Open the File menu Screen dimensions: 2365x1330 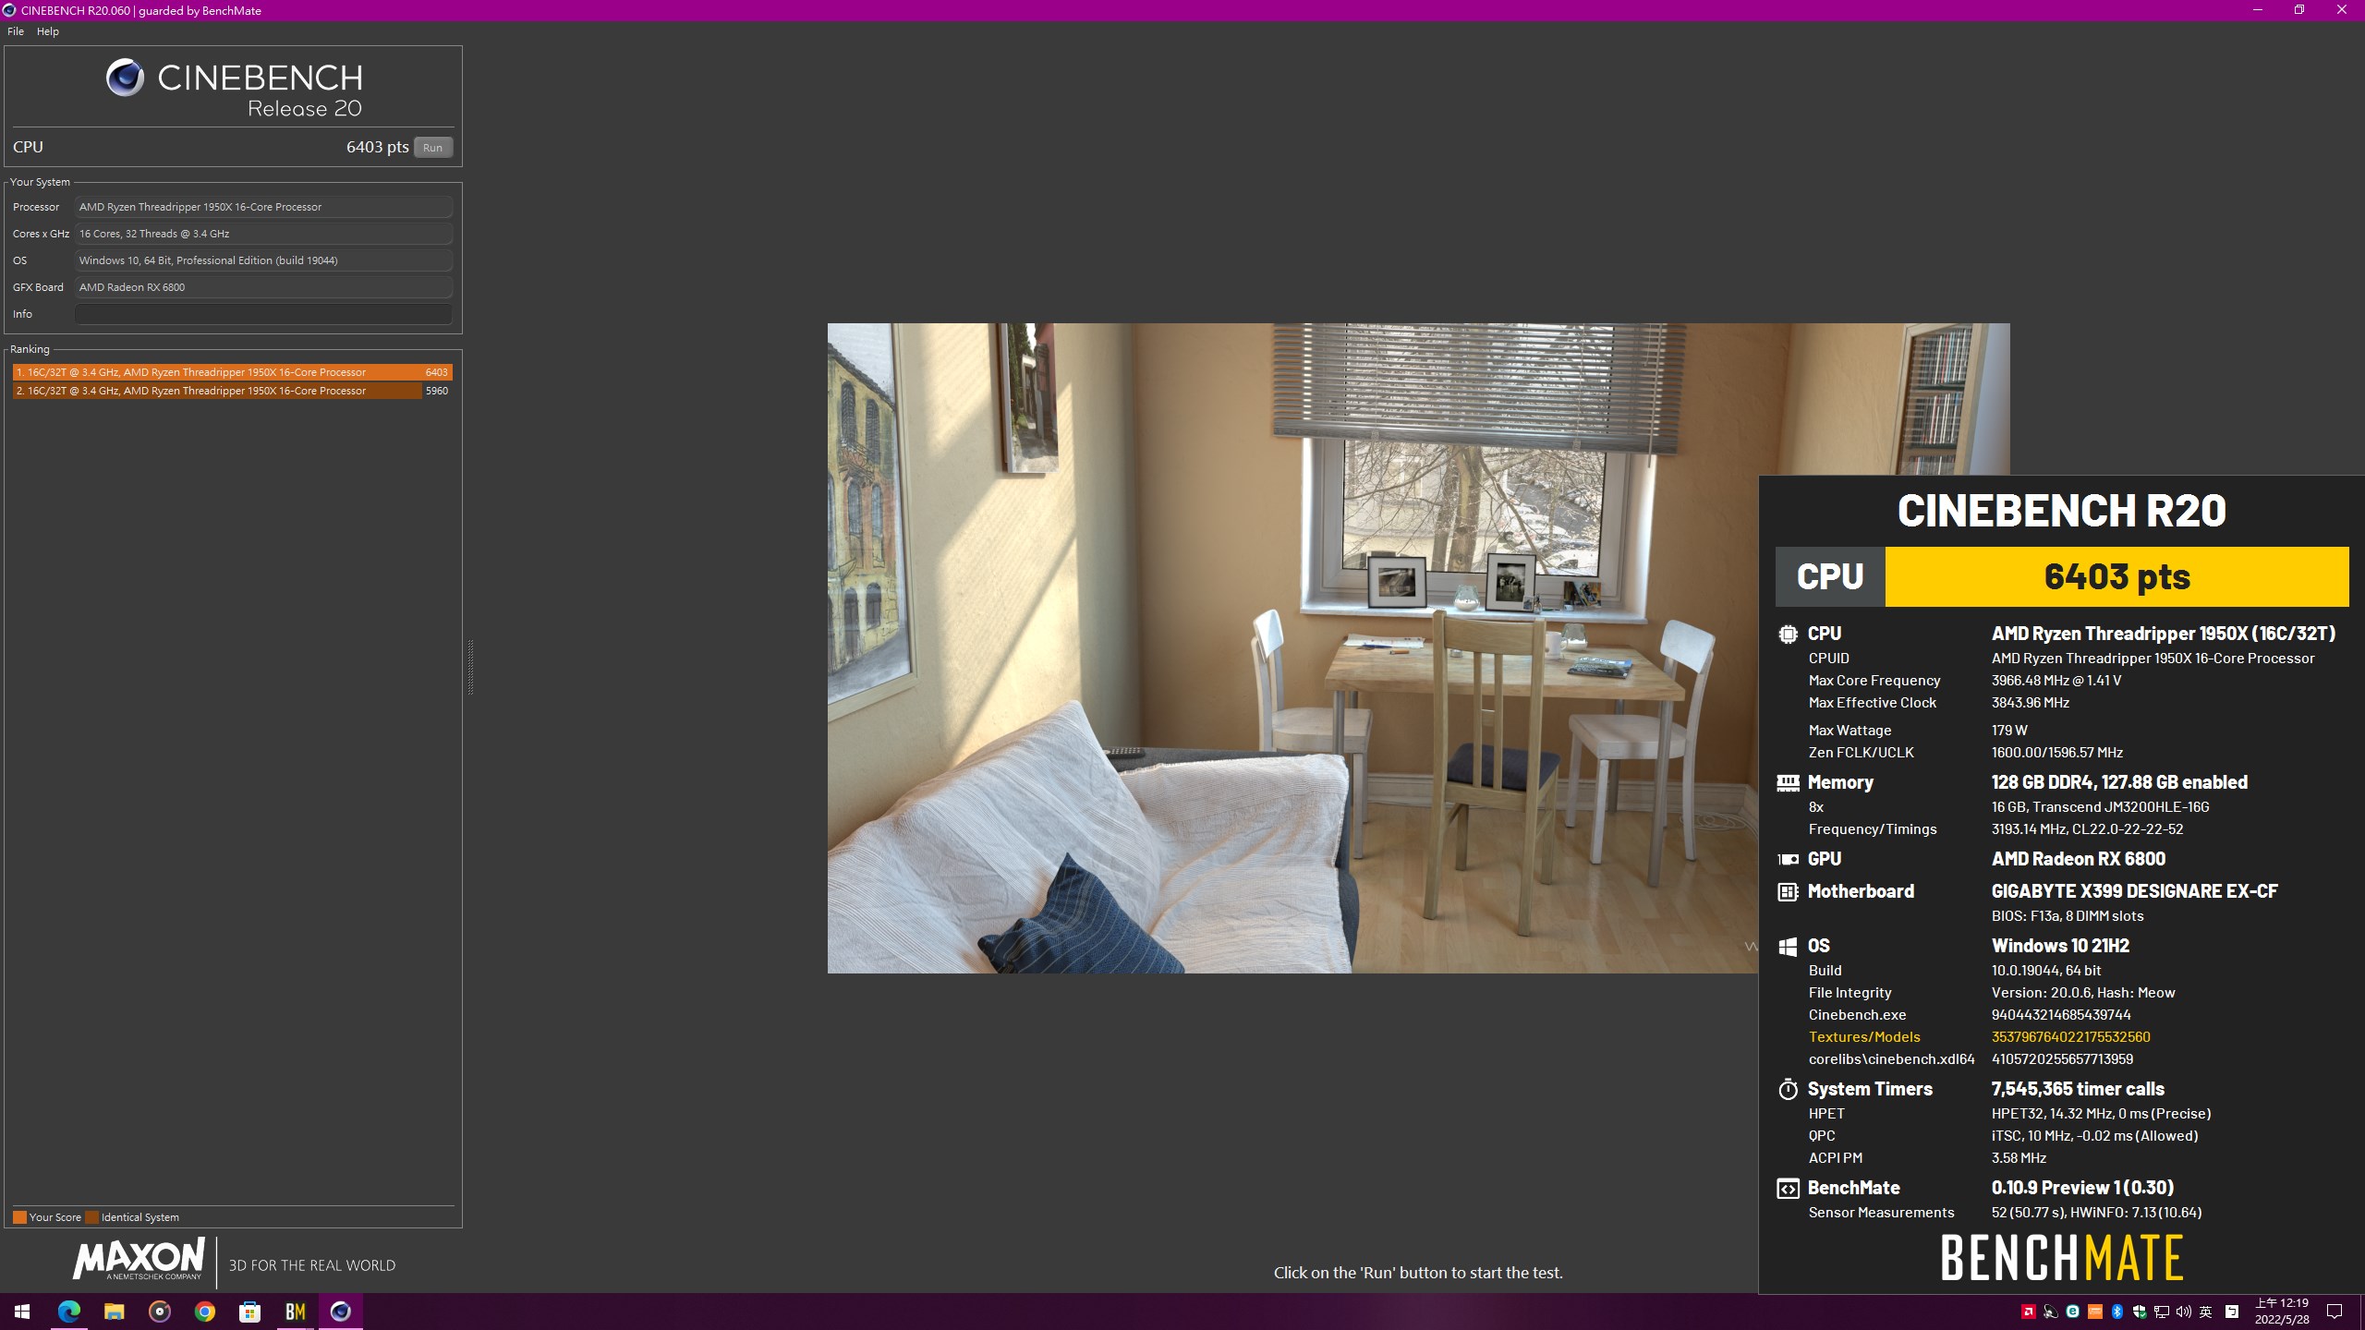tap(16, 31)
